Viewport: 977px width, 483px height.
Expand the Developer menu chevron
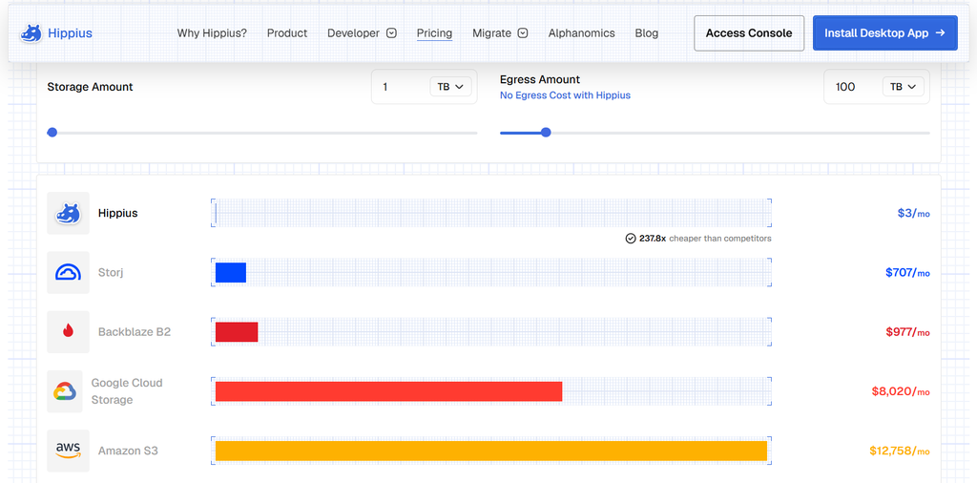391,33
